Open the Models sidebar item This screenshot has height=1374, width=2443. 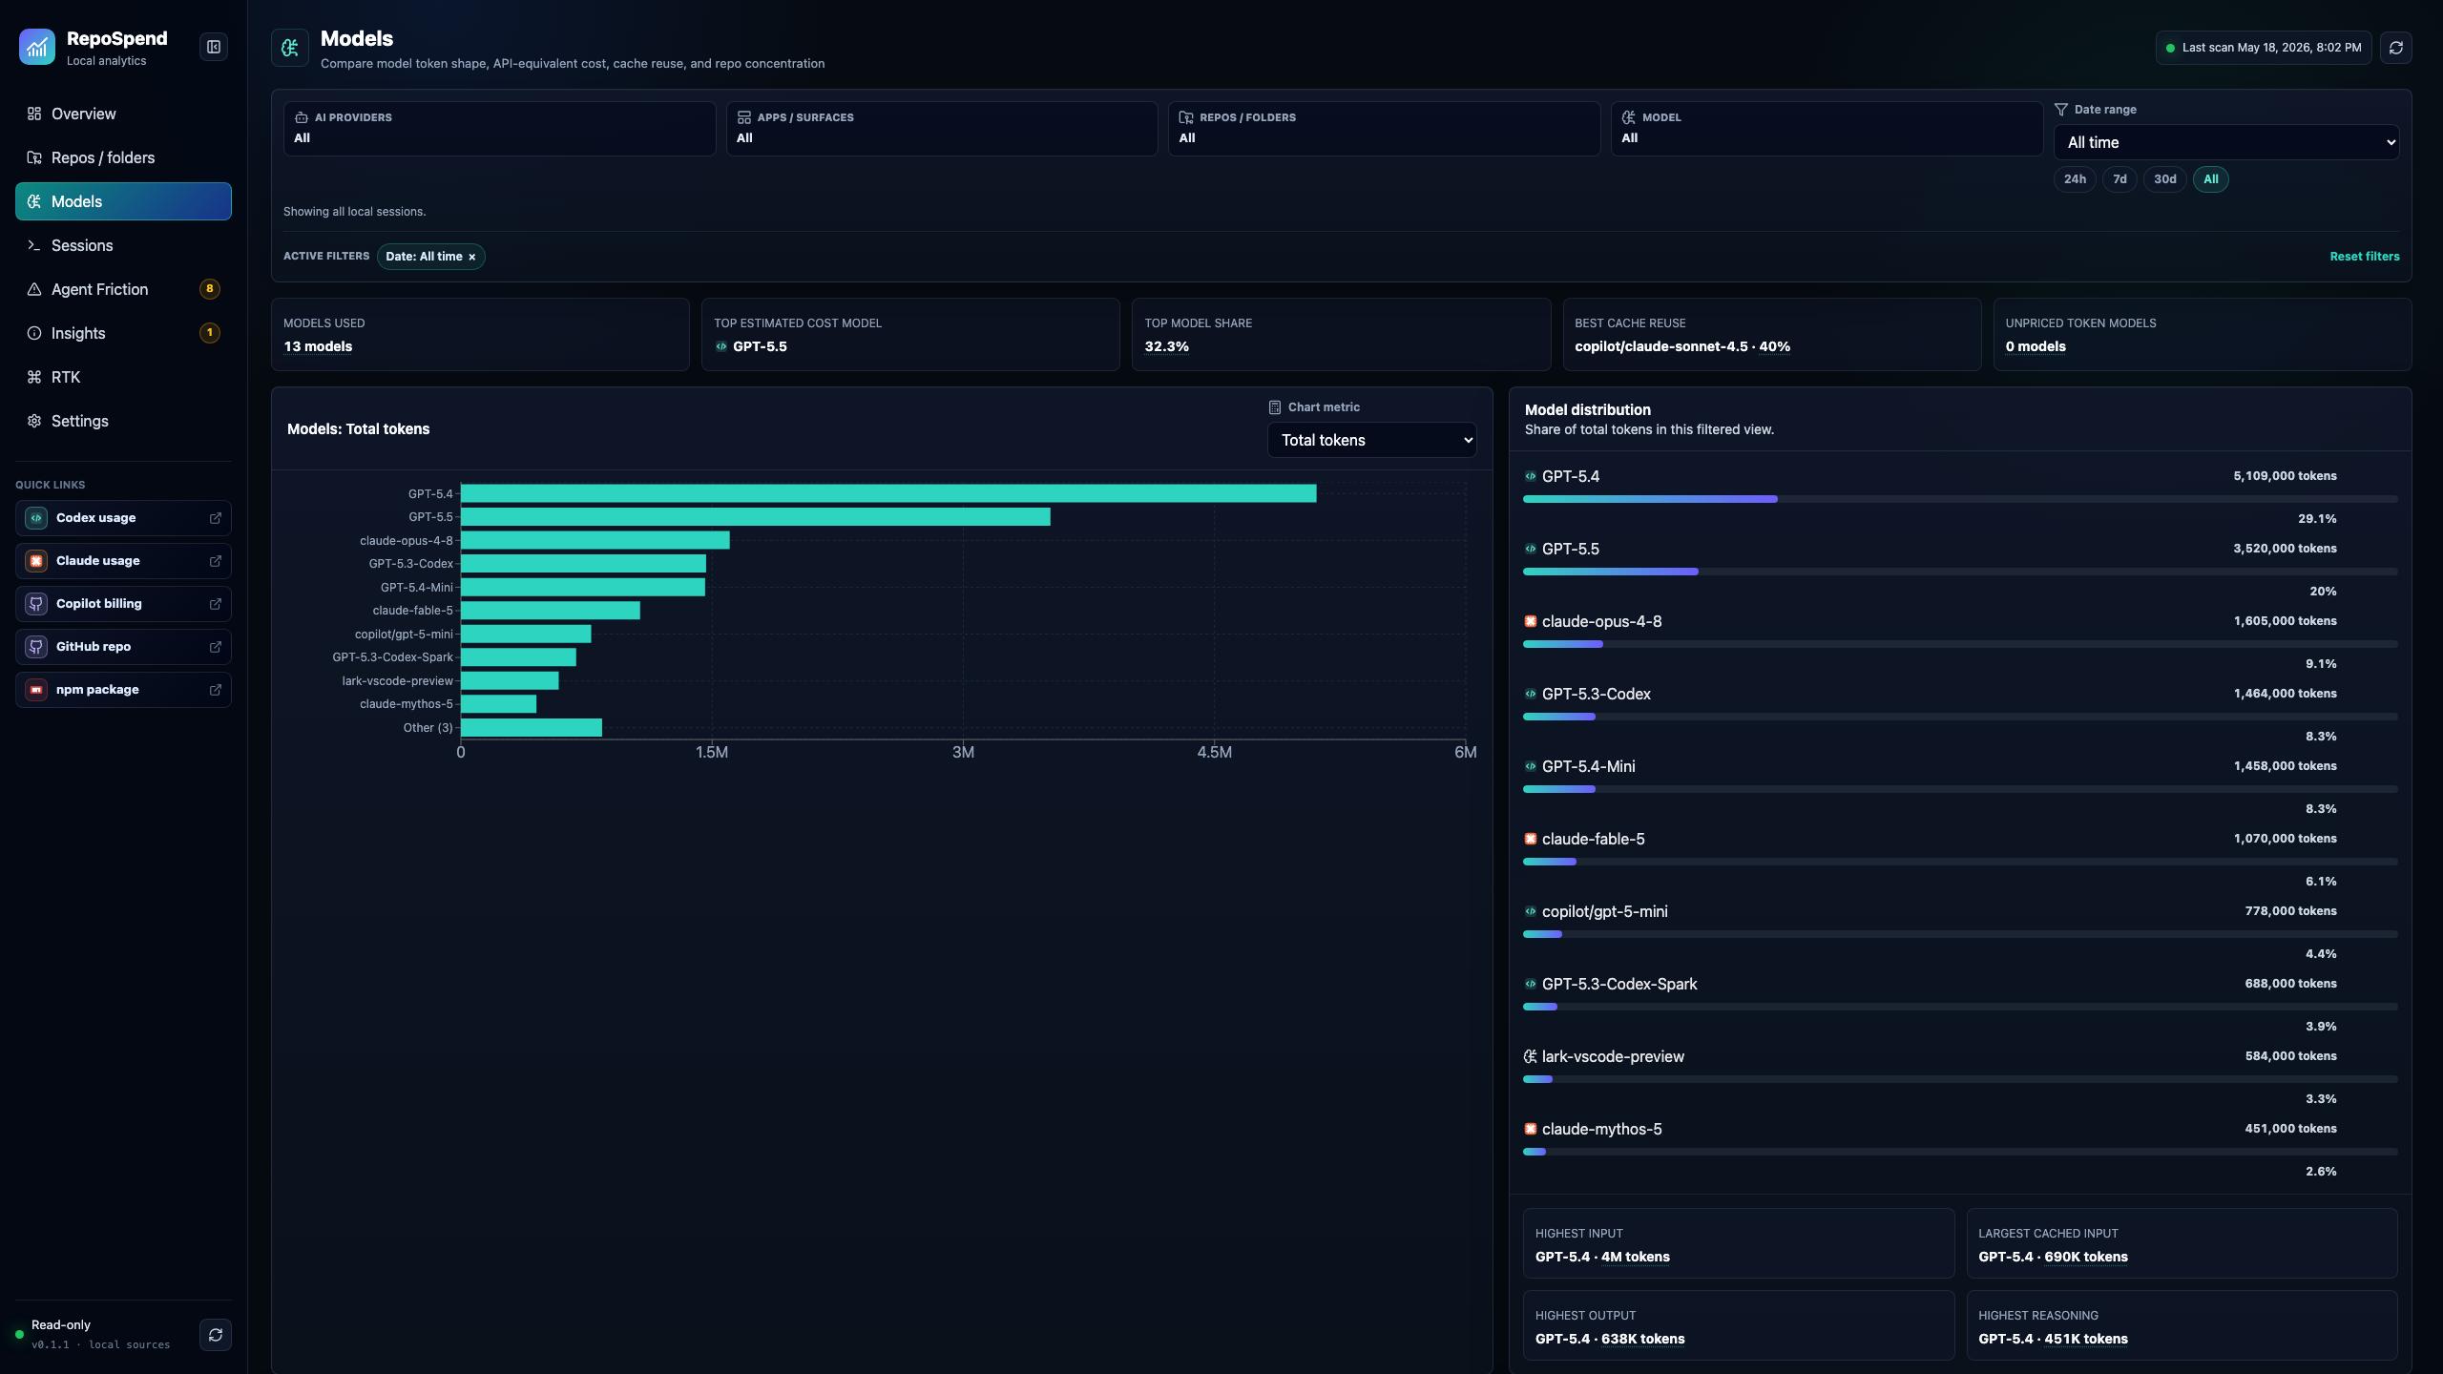tap(123, 201)
